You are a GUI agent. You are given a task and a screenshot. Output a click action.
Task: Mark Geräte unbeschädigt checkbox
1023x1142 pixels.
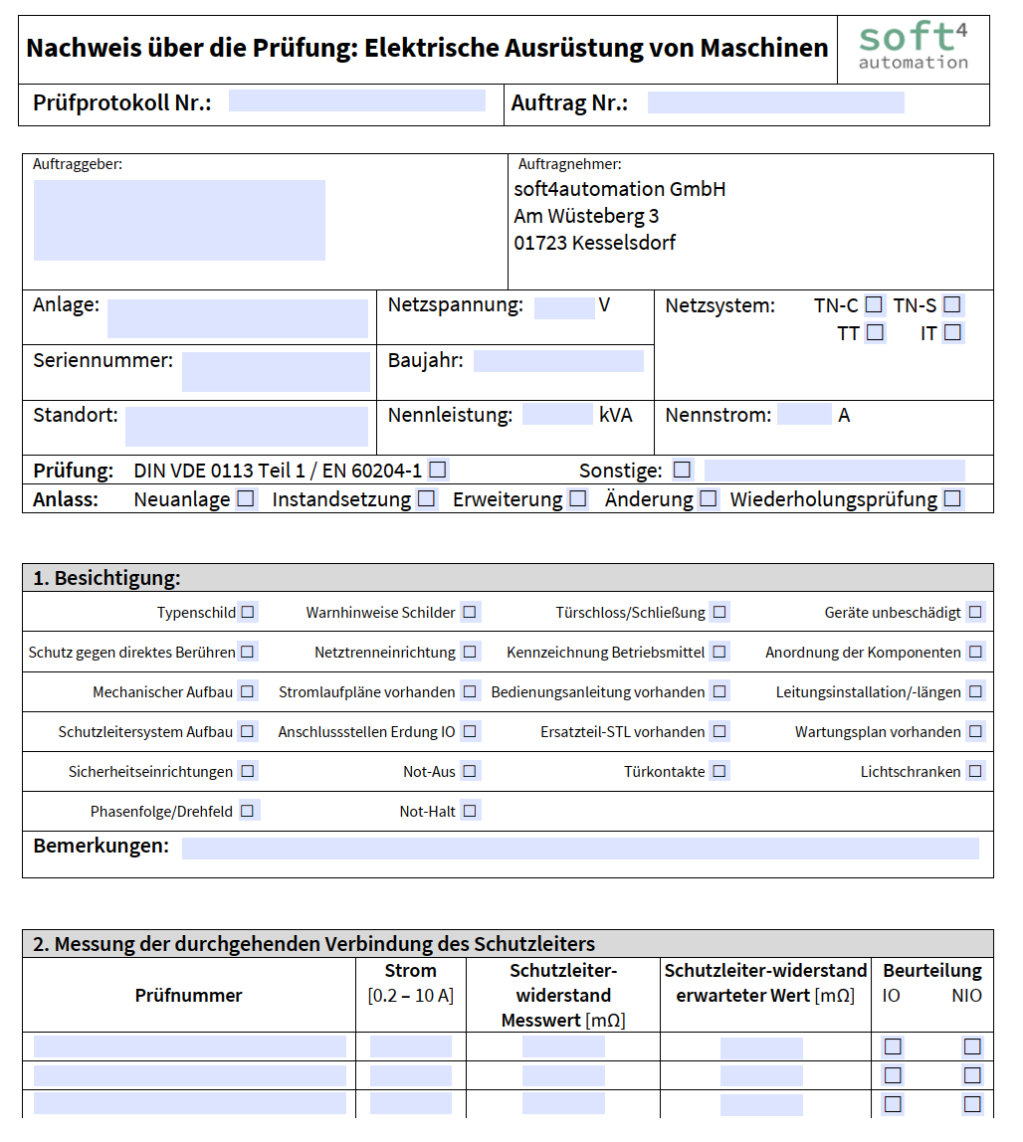[x=975, y=612]
